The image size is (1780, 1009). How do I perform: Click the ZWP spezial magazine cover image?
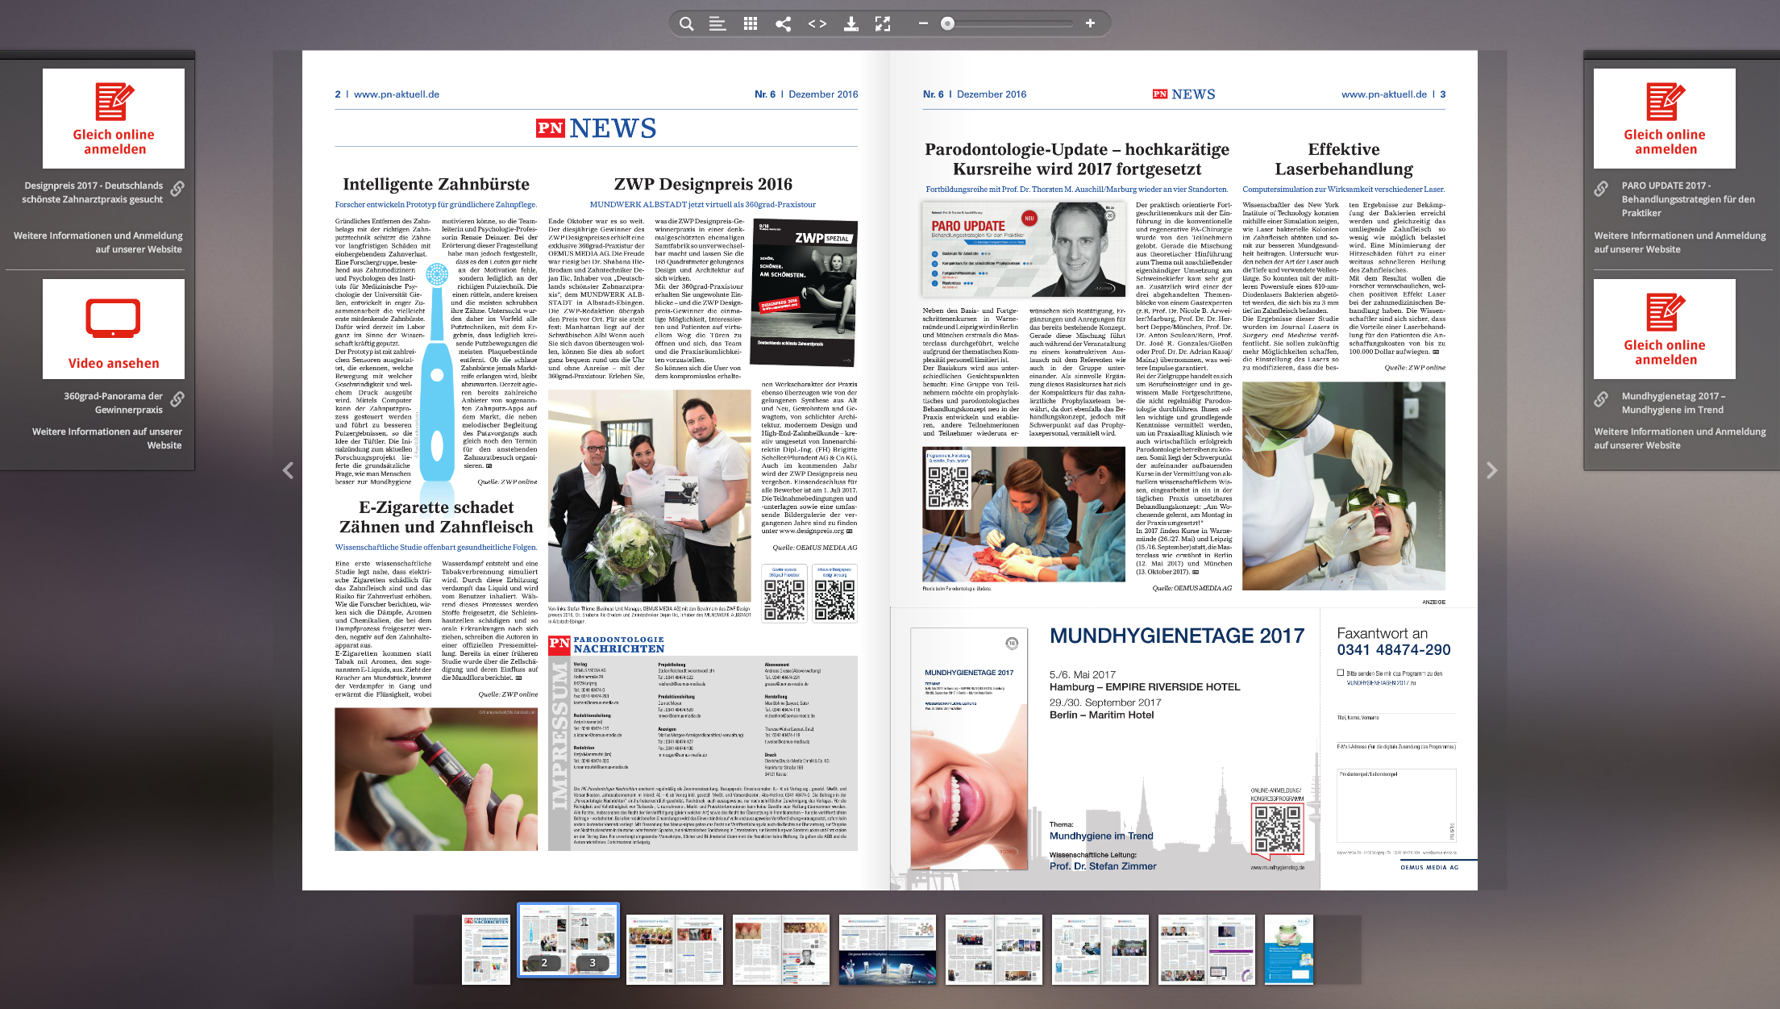point(804,292)
